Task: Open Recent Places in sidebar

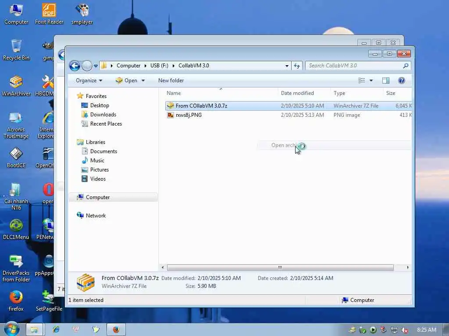Action: click(x=106, y=124)
